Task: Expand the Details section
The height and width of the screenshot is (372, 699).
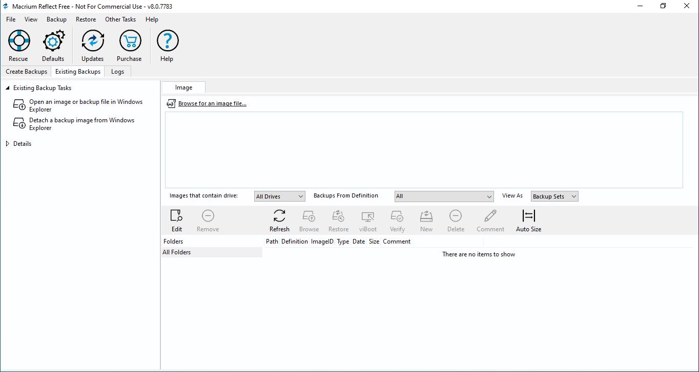Action: 7,144
